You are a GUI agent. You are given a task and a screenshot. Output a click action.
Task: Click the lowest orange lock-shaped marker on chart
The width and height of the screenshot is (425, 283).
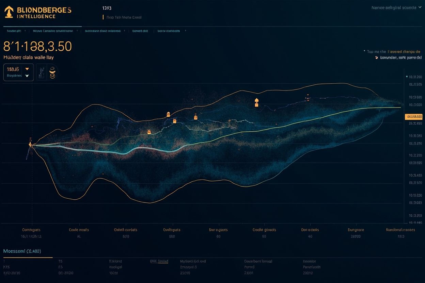pyautogui.click(x=149, y=132)
